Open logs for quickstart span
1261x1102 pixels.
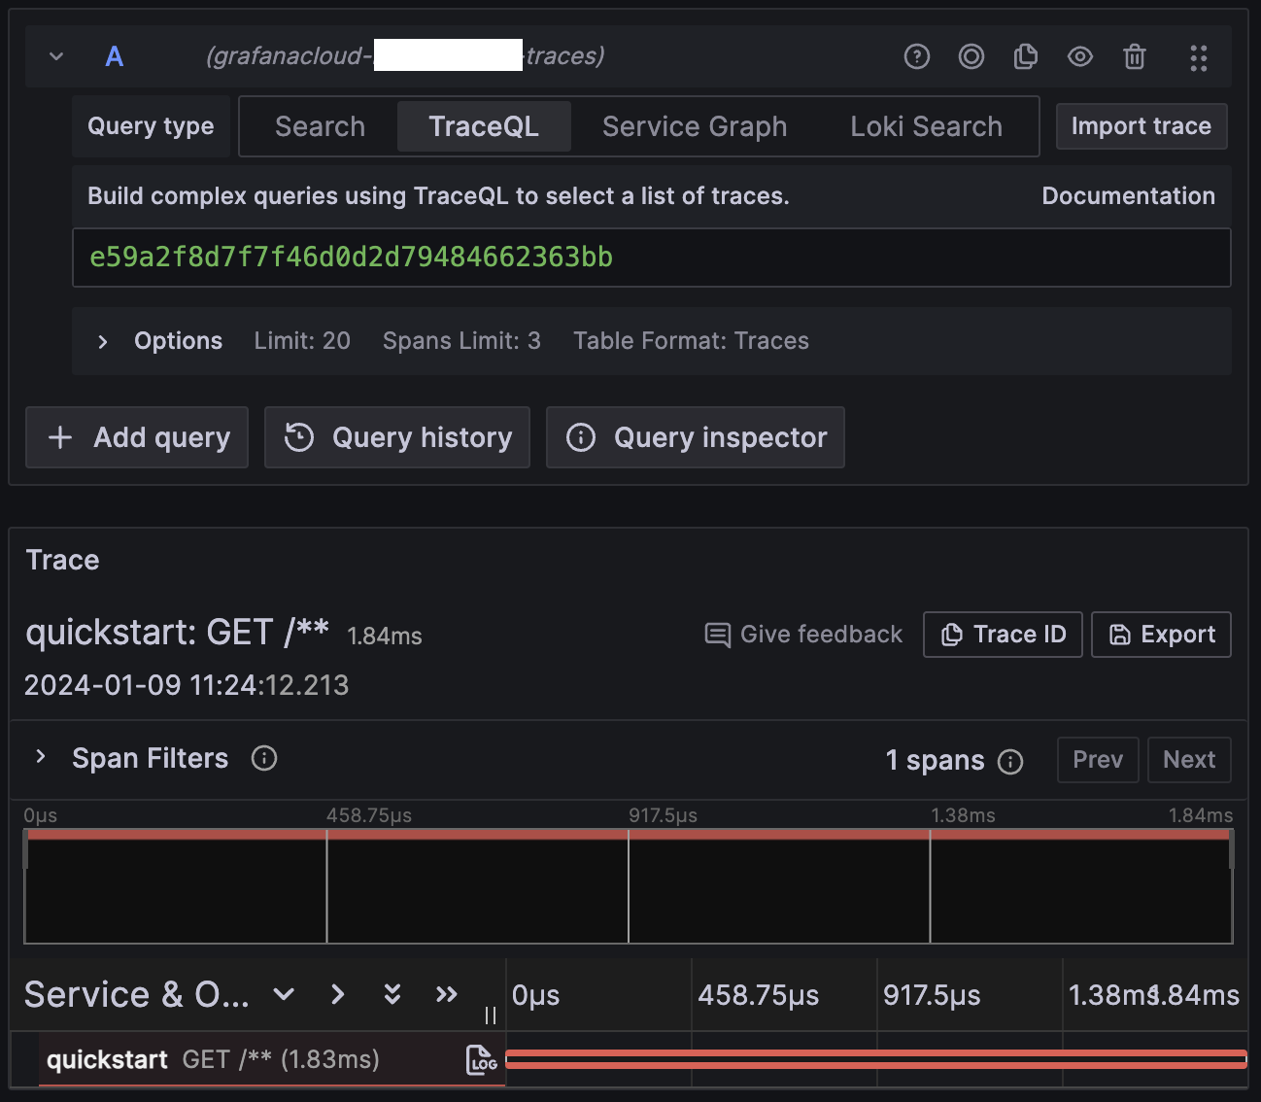[x=481, y=1060]
